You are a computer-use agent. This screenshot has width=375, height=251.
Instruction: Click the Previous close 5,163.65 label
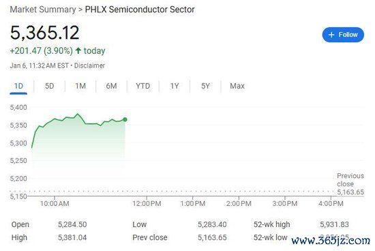(350, 183)
